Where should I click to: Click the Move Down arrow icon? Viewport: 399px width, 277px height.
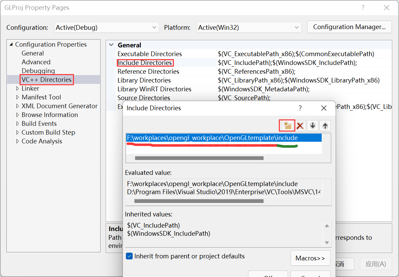(312, 125)
